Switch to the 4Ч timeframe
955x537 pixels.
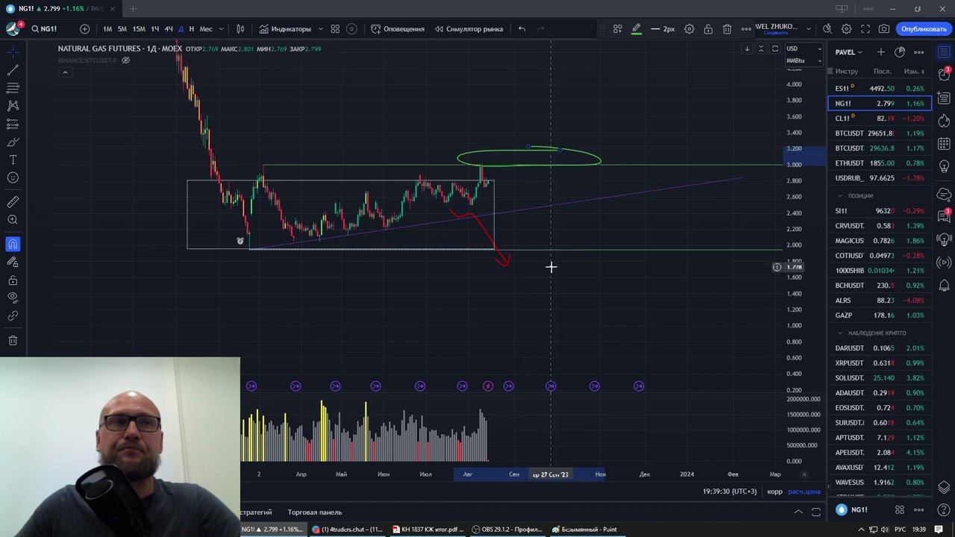pyautogui.click(x=169, y=29)
